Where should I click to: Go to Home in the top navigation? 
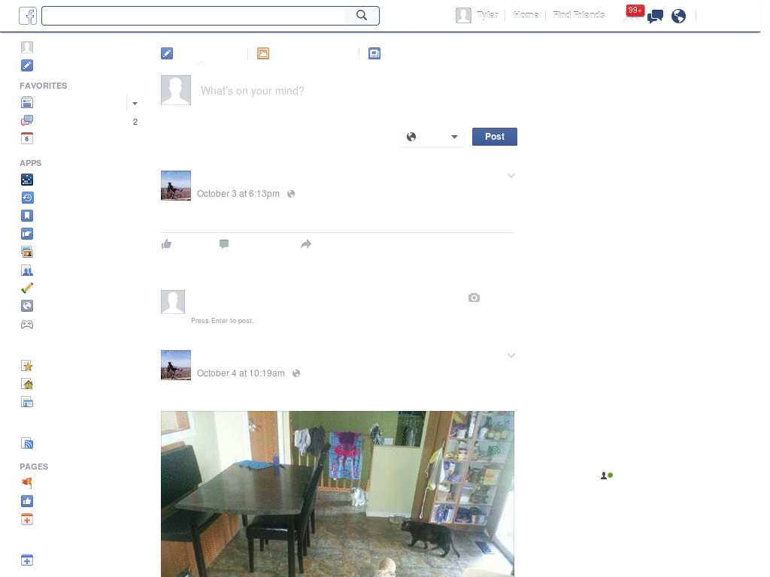[x=526, y=14]
